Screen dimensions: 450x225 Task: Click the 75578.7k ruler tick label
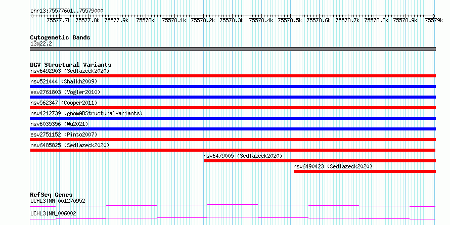[347, 20]
